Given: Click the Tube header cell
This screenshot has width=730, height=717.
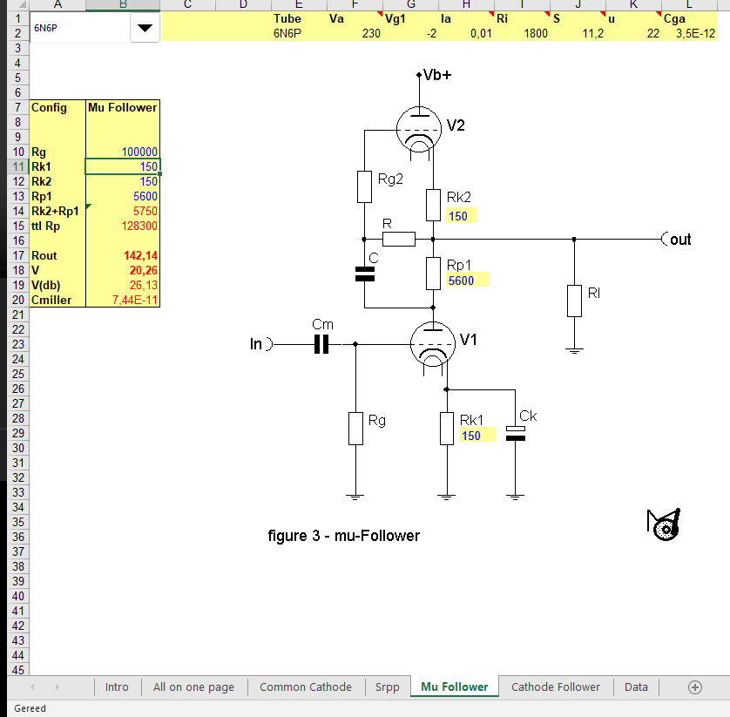Looking at the screenshot, I should (x=299, y=18).
